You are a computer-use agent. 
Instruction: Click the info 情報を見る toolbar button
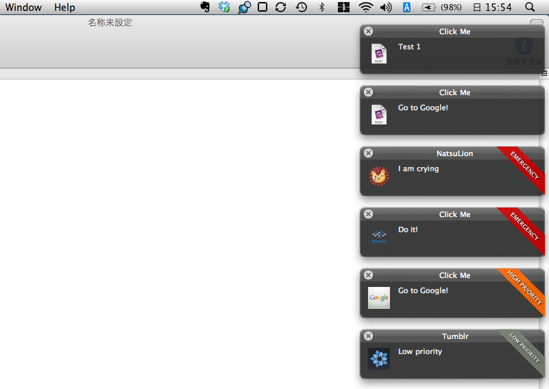(524, 52)
